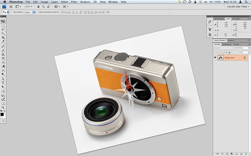This screenshot has width=251, height=156.
Task: Open the Normal blend mode dropdown
Action: coord(224,48)
